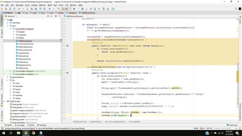
Task: Open the TODO tool window
Action: [8, 125]
